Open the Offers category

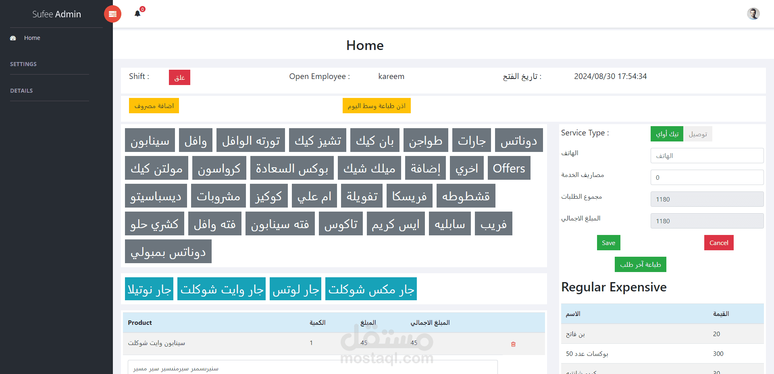(509, 168)
